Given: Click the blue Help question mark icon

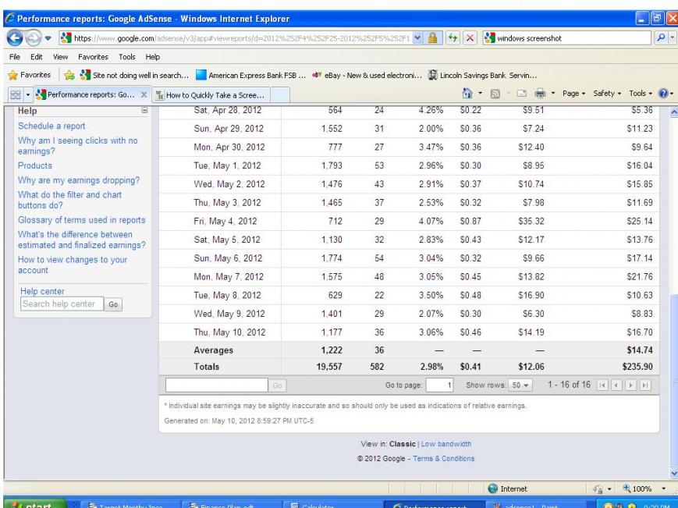Looking at the screenshot, I should coord(663,94).
